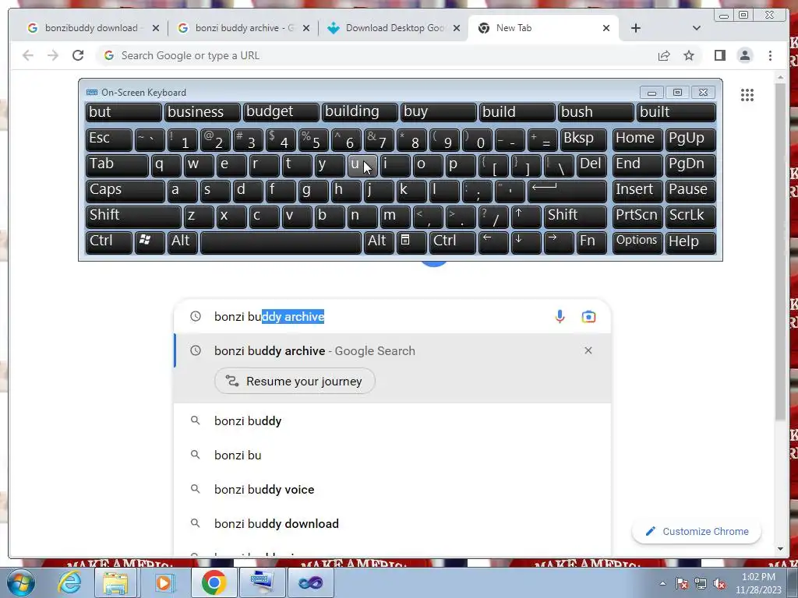The width and height of the screenshot is (798, 598).
Task: Select the New Tab tab
Action: 542,28
